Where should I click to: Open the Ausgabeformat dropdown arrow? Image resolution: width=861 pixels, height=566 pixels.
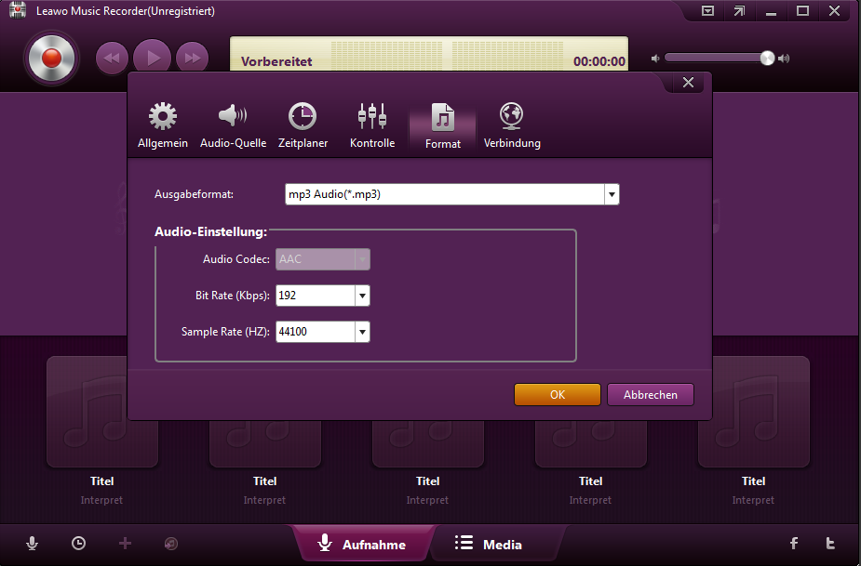[x=612, y=194]
